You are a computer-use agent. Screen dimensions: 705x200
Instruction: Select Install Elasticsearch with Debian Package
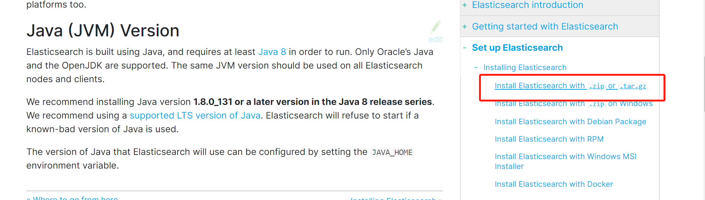click(x=570, y=122)
